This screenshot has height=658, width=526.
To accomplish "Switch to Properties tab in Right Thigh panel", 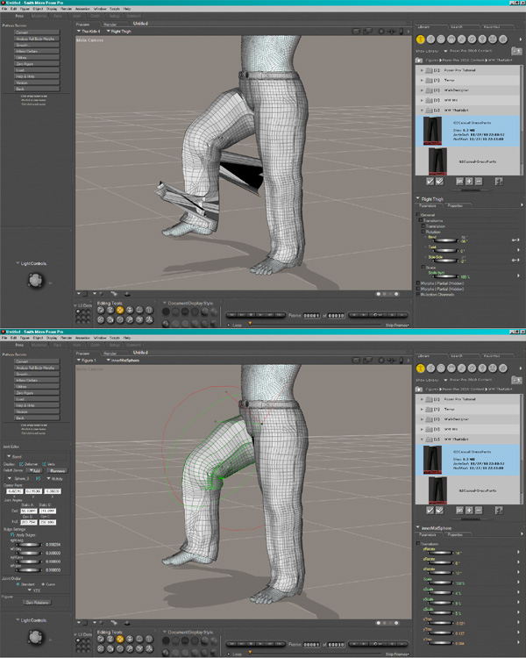I will [x=458, y=207].
